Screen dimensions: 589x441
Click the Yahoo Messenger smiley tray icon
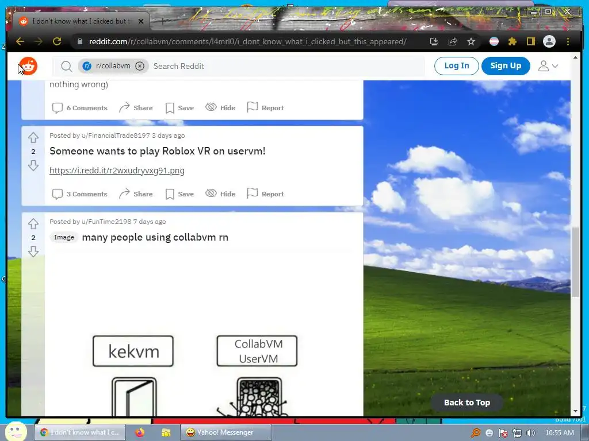click(489, 433)
